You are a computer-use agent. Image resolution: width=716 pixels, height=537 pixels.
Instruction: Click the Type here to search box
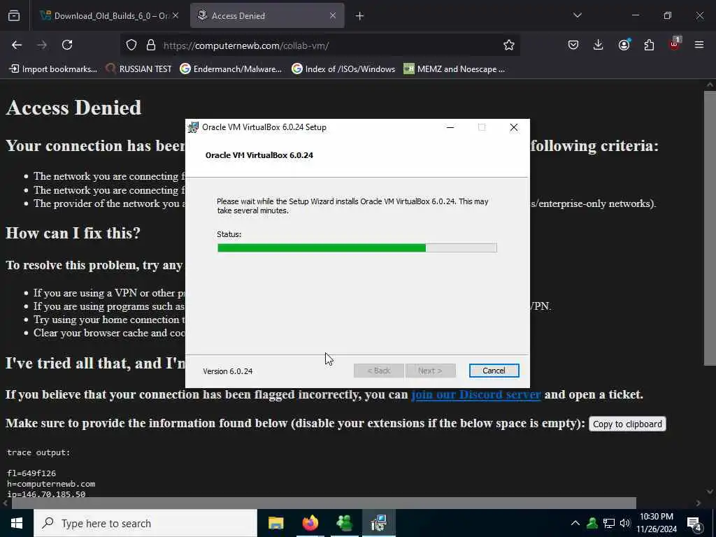click(x=145, y=523)
